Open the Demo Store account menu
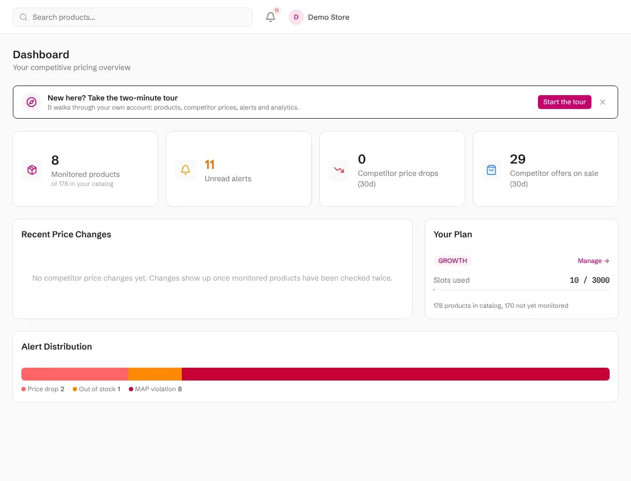 pyautogui.click(x=319, y=17)
